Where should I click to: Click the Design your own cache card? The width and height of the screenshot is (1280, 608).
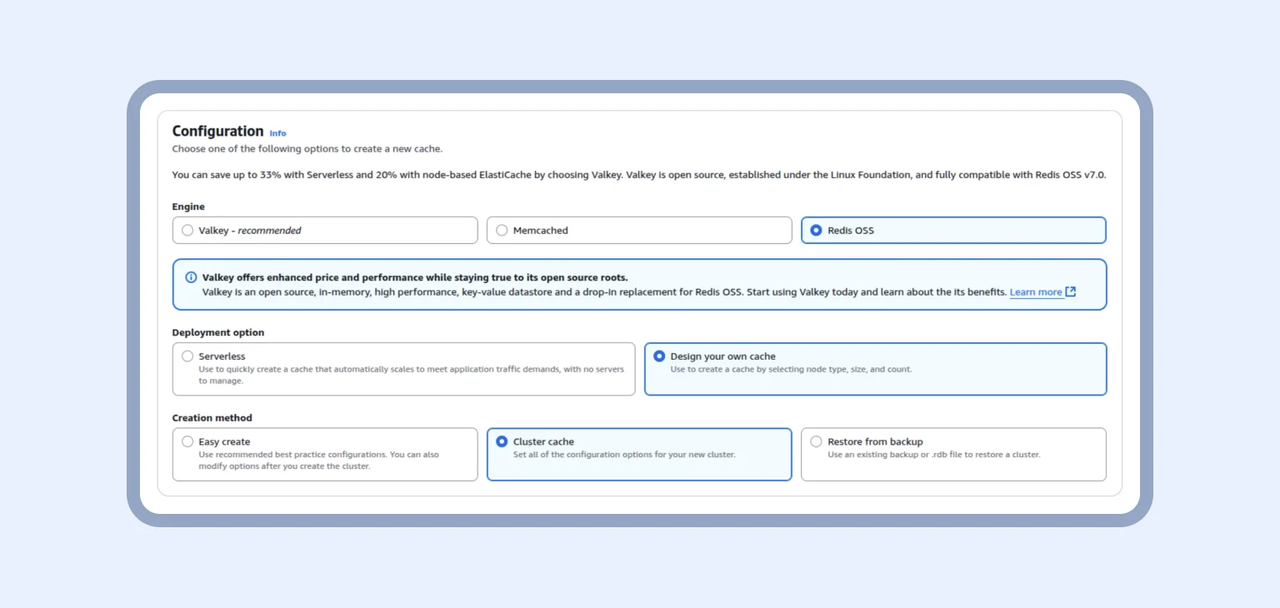pos(875,369)
